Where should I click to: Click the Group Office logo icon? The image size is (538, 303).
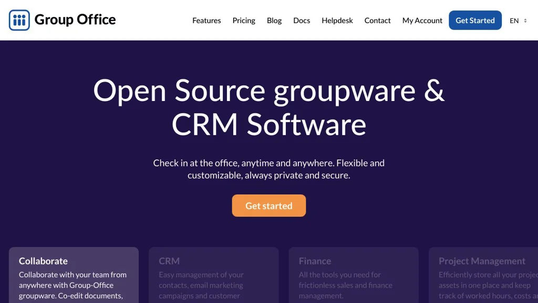pos(19,21)
